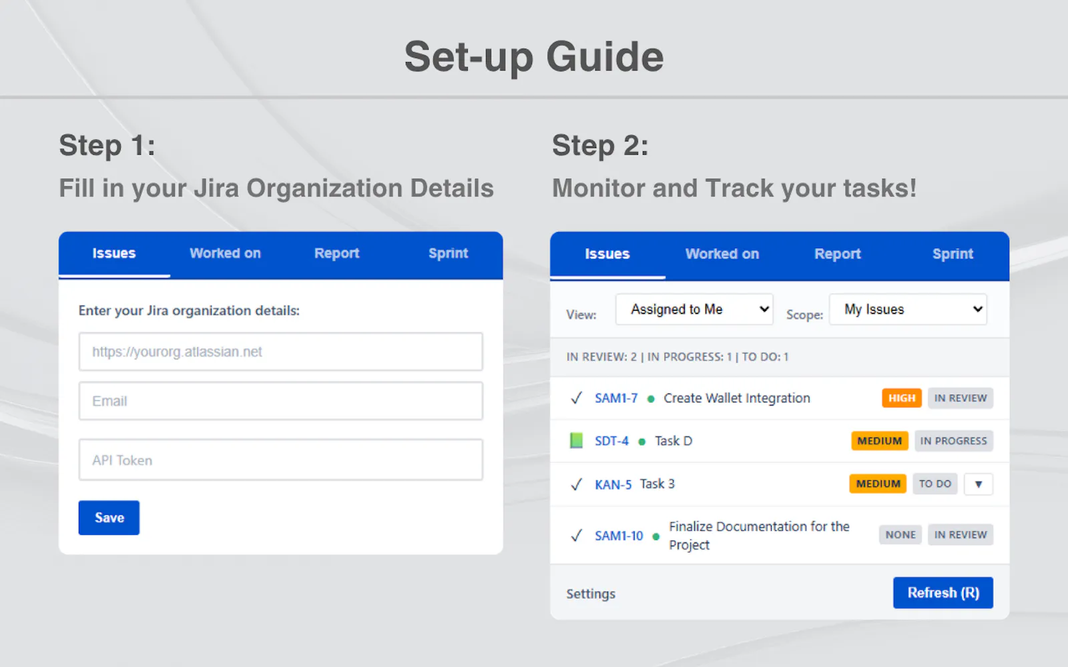The image size is (1068, 667).
Task: Open Sprint tab in Step 1 panel
Action: pos(448,253)
